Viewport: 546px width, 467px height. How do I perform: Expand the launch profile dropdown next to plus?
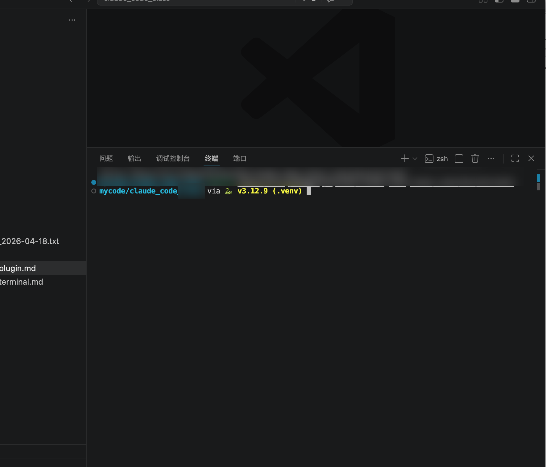415,159
